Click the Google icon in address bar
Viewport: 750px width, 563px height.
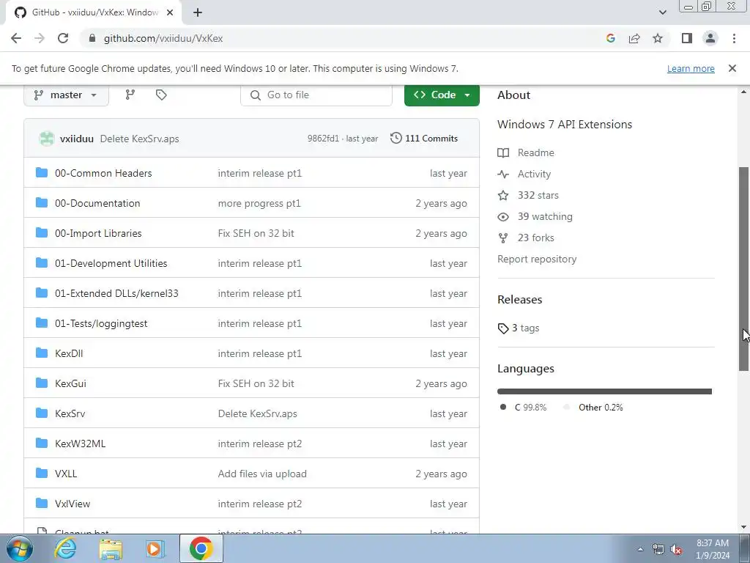611,38
